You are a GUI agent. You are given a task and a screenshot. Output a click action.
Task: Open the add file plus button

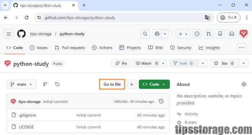131,84
